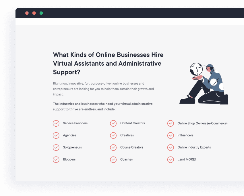This screenshot has width=244, height=196.
Task: Click checkmark icon beside Bloggers
Action: 56,160
